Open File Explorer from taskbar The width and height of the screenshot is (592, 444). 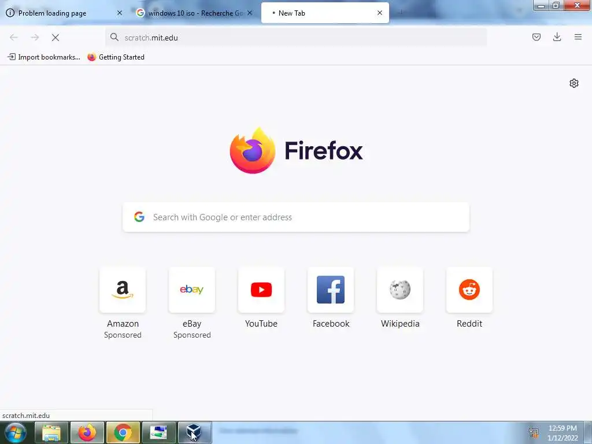pos(51,432)
